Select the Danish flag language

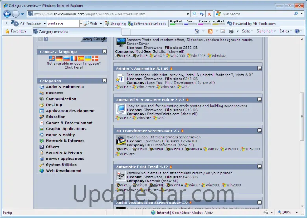point(95,59)
